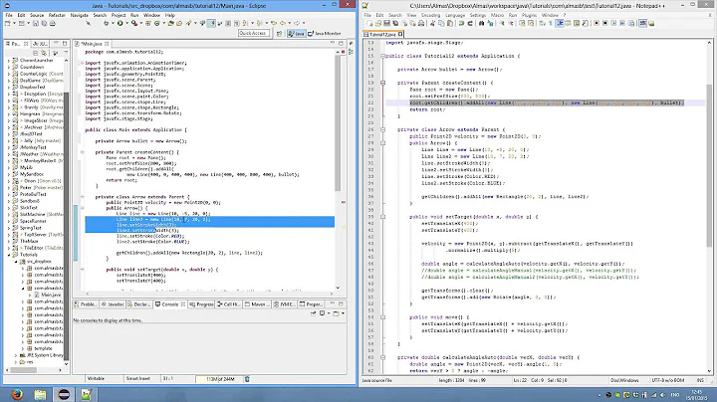Click Notepad++ Undo toolbar icon
This screenshot has width=717, height=402.
point(461,23)
